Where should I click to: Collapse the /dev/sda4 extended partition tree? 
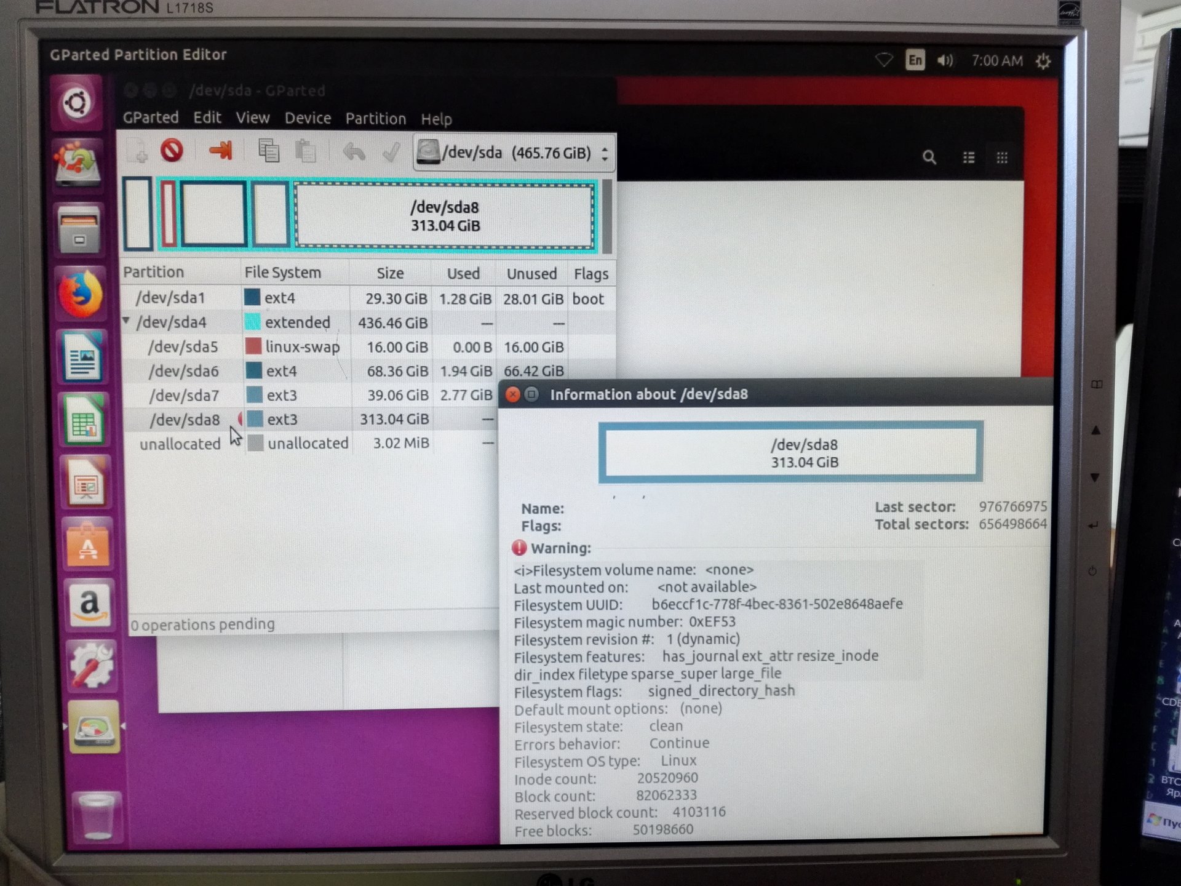126,321
